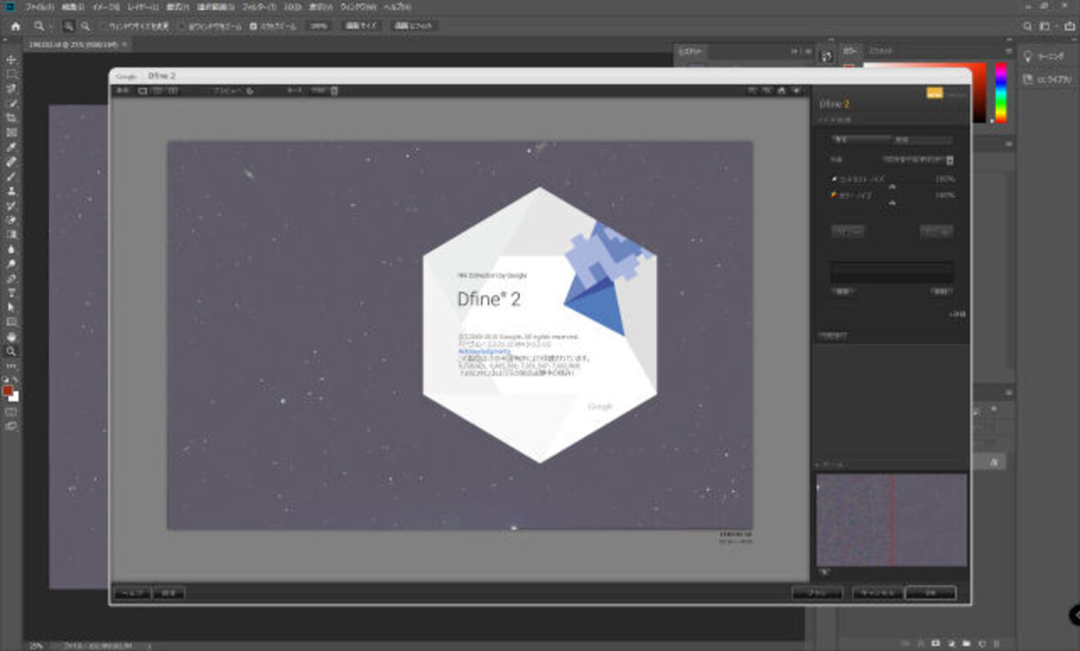Select the Crop tool in left toolbar
Screen dimensions: 1080x651
tap(12, 118)
